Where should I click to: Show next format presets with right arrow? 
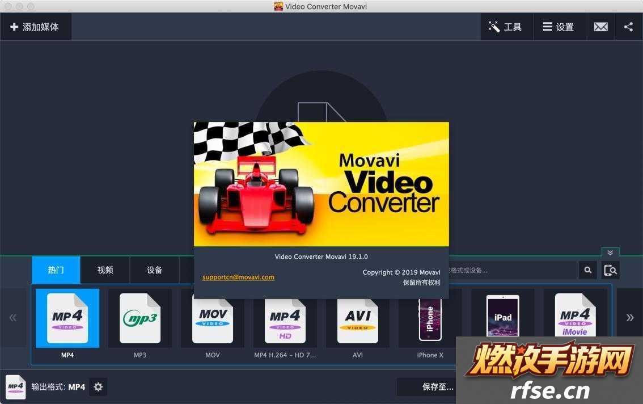630,318
